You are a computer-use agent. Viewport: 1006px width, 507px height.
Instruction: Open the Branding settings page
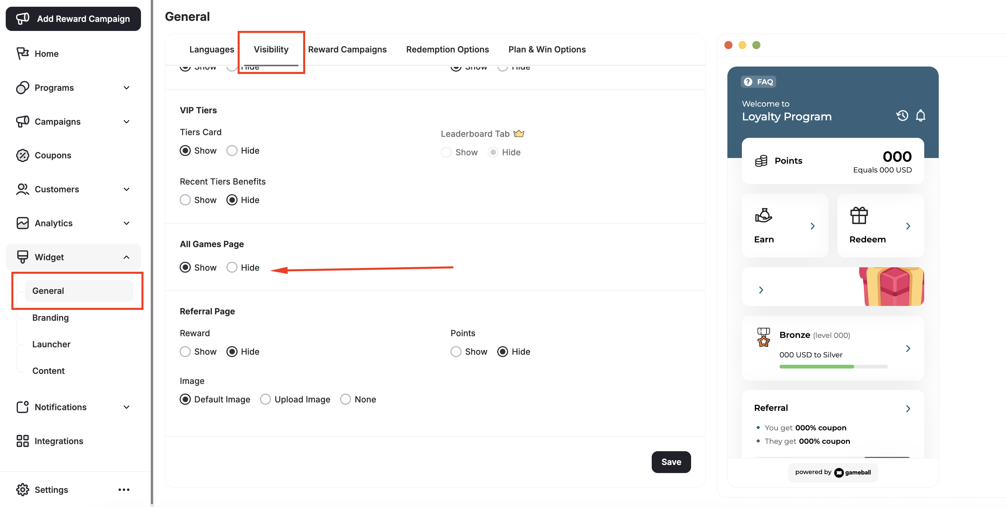point(50,317)
